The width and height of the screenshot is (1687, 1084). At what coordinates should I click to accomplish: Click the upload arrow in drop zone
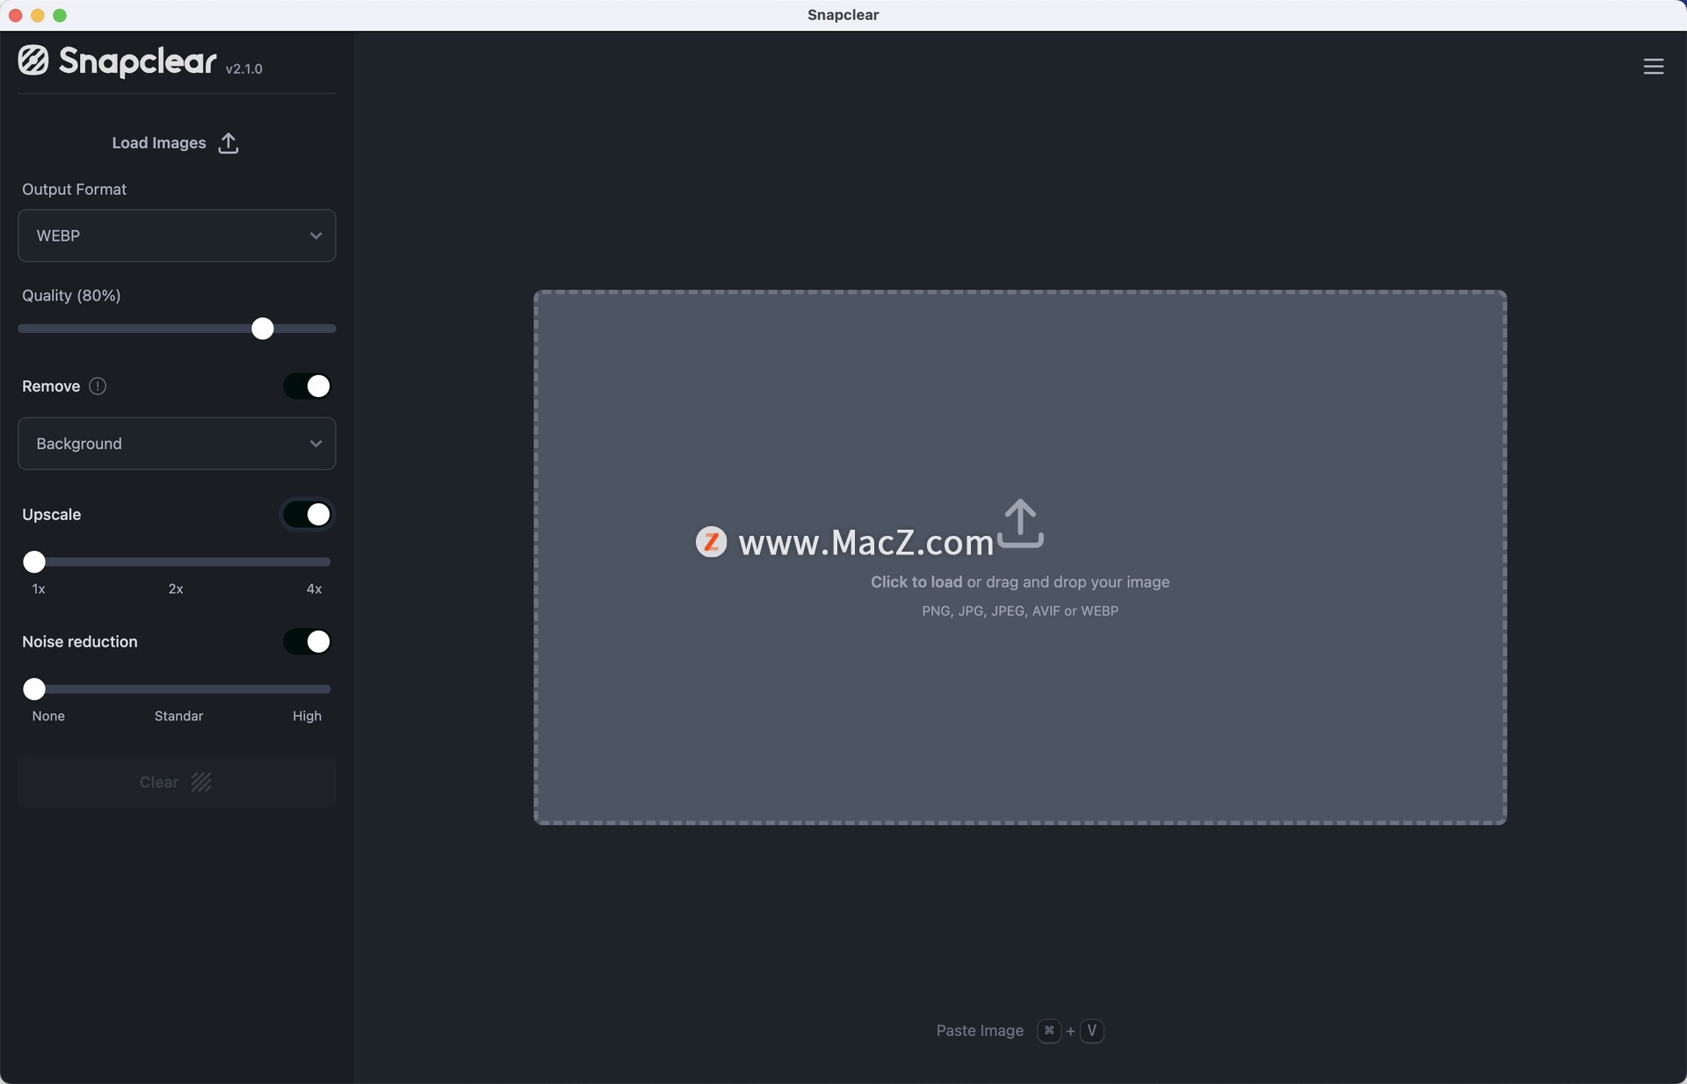click(x=1020, y=524)
